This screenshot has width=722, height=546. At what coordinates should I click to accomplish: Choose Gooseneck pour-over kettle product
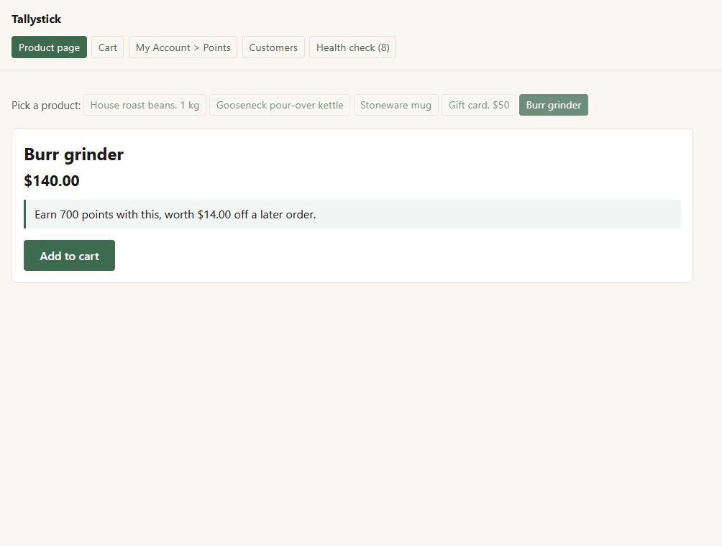click(280, 105)
